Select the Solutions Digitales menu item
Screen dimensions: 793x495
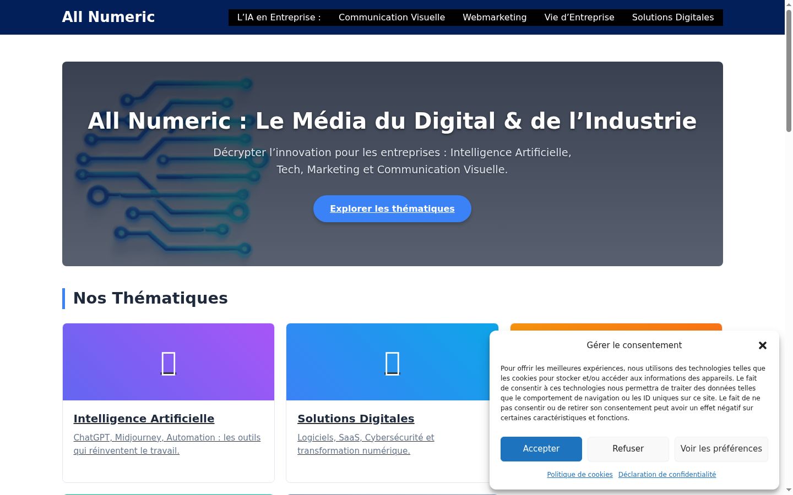click(x=673, y=17)
